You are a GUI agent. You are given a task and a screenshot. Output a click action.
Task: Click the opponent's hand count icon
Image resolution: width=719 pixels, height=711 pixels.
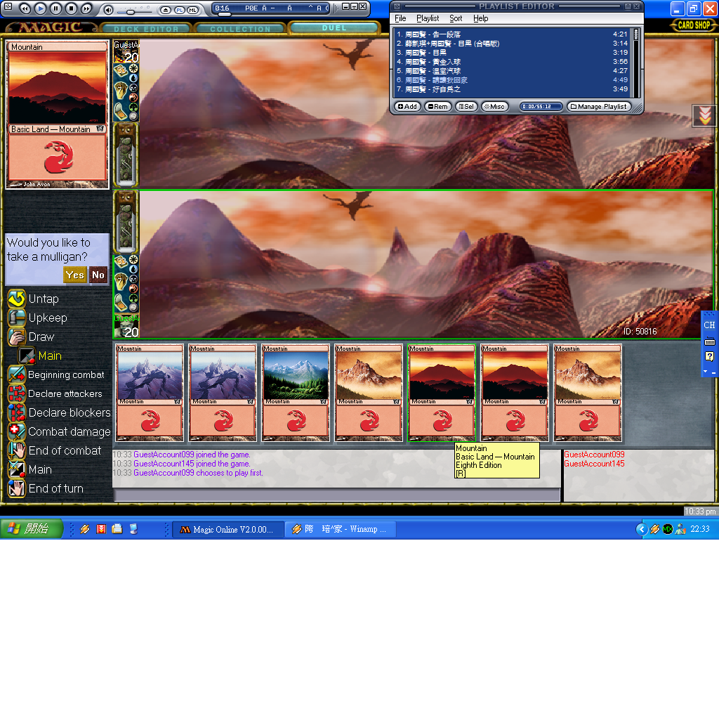pos(121,91)
